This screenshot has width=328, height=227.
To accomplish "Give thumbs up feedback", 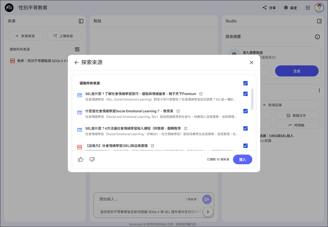I will click(x=80, y=159).
